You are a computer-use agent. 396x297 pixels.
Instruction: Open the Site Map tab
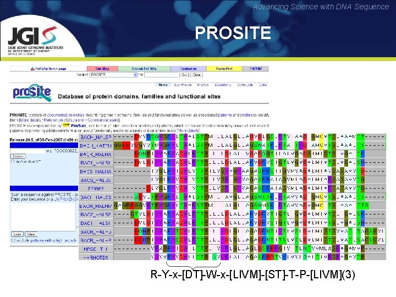pyautogui.click(x=102, y=68)
